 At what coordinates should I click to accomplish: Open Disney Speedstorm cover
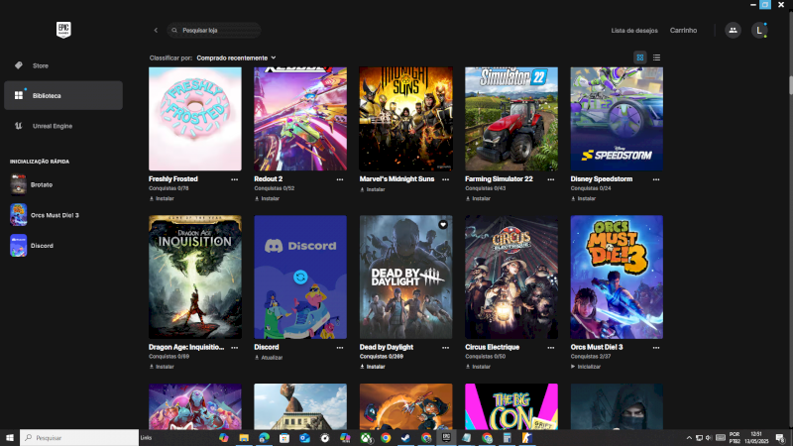tap(617, 119)
